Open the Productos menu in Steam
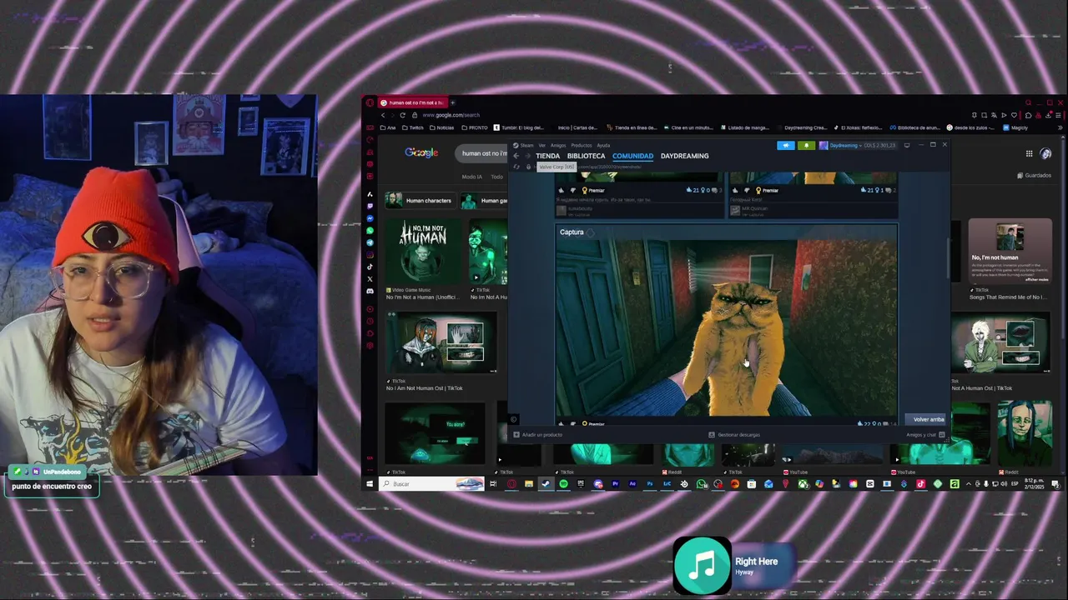Screen dimensions: 1068x600 [581, 145]
